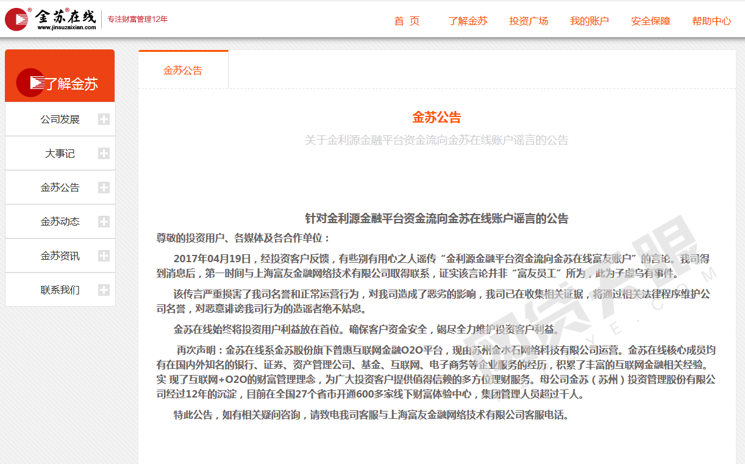Open 我的账户 in top navigation
Screen dimensions: 745x464
(590, 21)
